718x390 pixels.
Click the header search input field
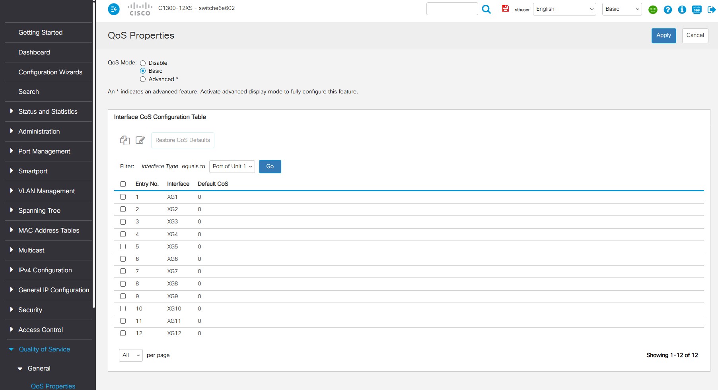tap(452, 9)
